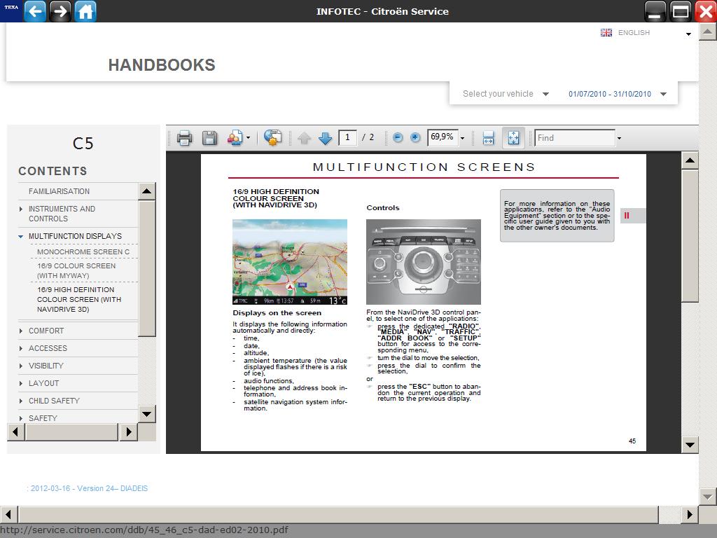Click the Find search box
This screenshot has height=538, width=717.
(x=575, y=138)
